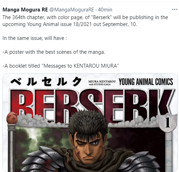Click the MIURA KENTAROU with STUDIO GAGA credit
The width and height of the screenshot is (179, 172).
(102, 83)
